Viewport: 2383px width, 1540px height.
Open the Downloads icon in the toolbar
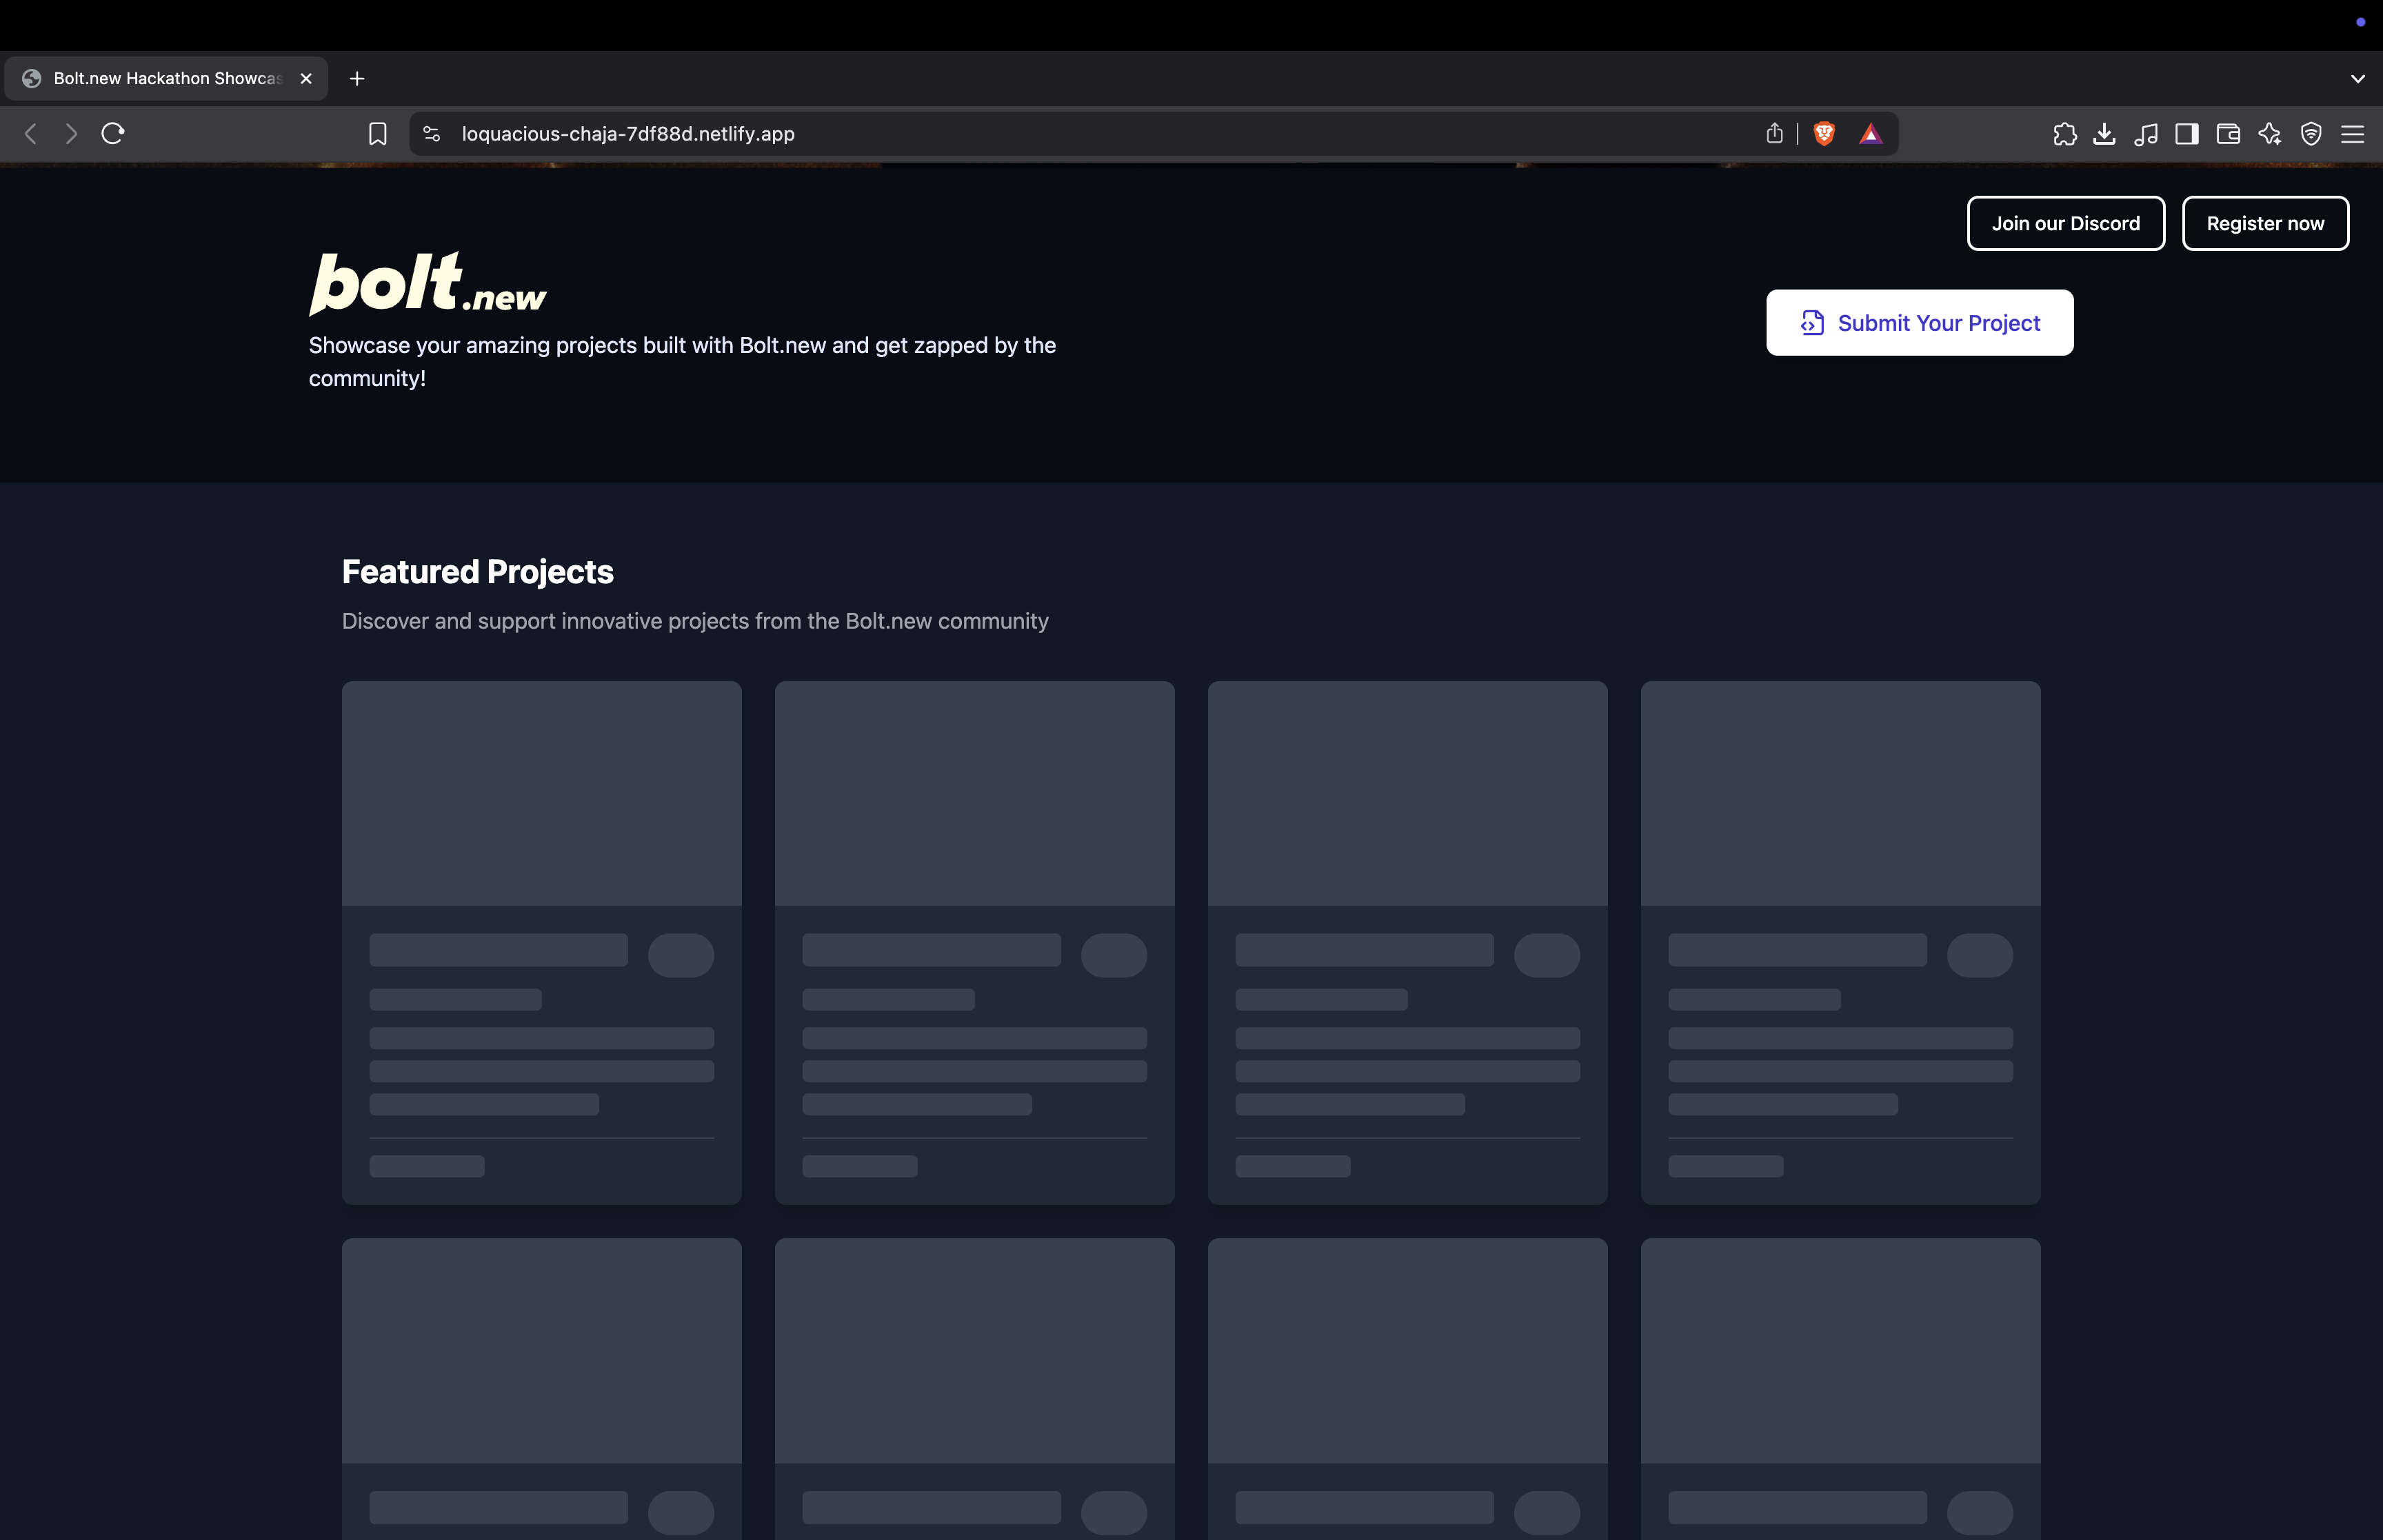2104,134
